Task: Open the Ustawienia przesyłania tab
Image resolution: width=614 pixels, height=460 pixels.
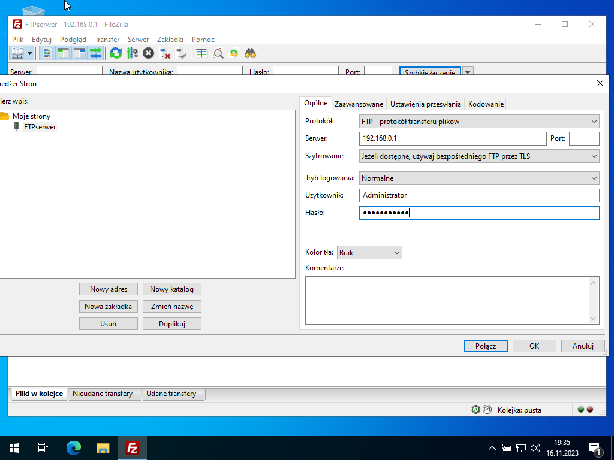Action: coord(426,104)
